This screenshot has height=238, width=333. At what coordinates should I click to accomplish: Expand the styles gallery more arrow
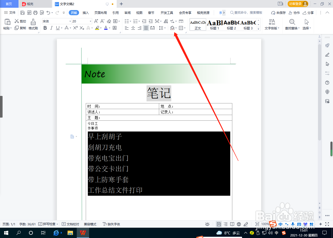pyautogui.click(x=259, y=29)
